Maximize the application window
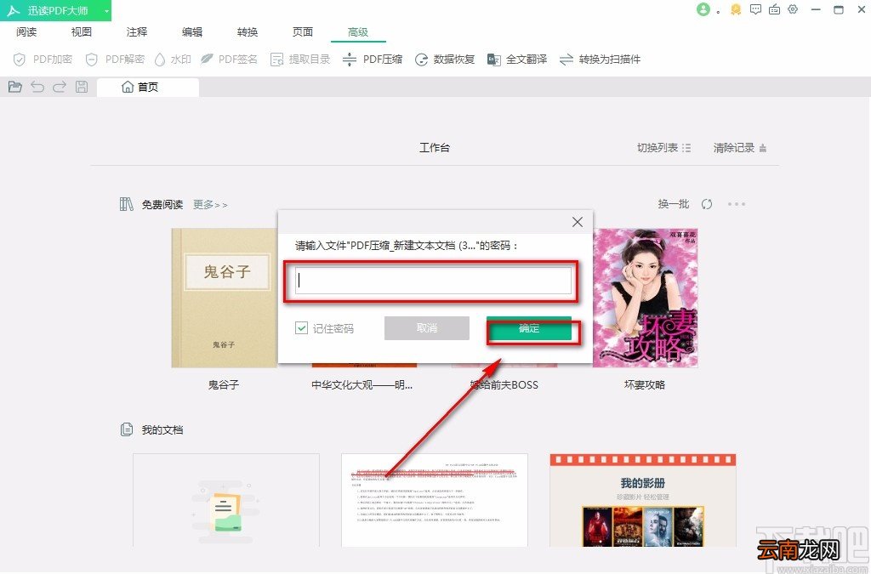871x574 pixels. pos(839,9)
